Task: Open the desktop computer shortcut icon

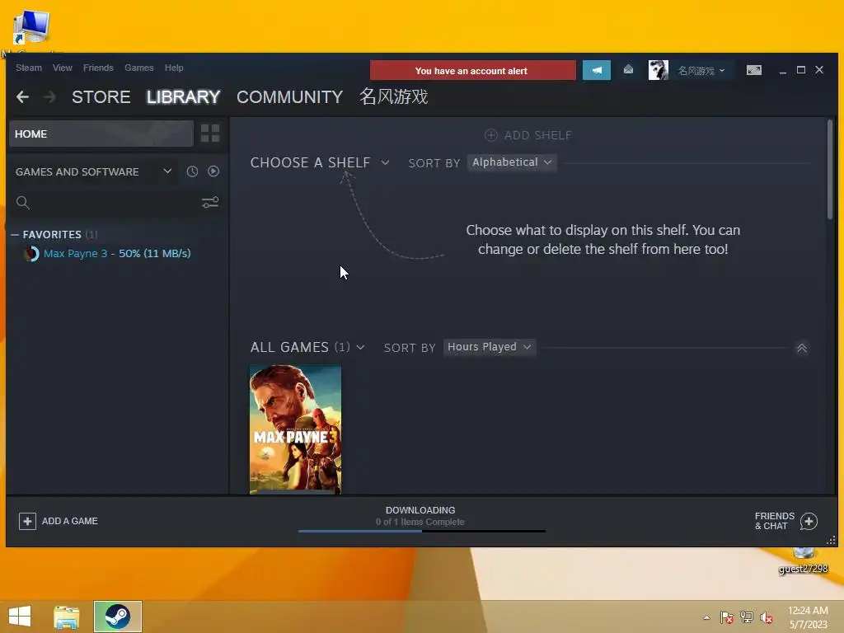Action: pos(31,27)
